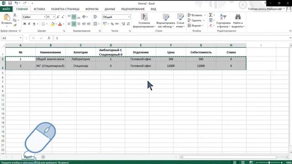Apply the red font color A
Viewport: 292px width, 164px height.
60,24
